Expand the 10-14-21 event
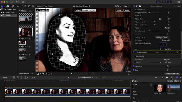Viewport: 182px width, 102px height. 1,15
